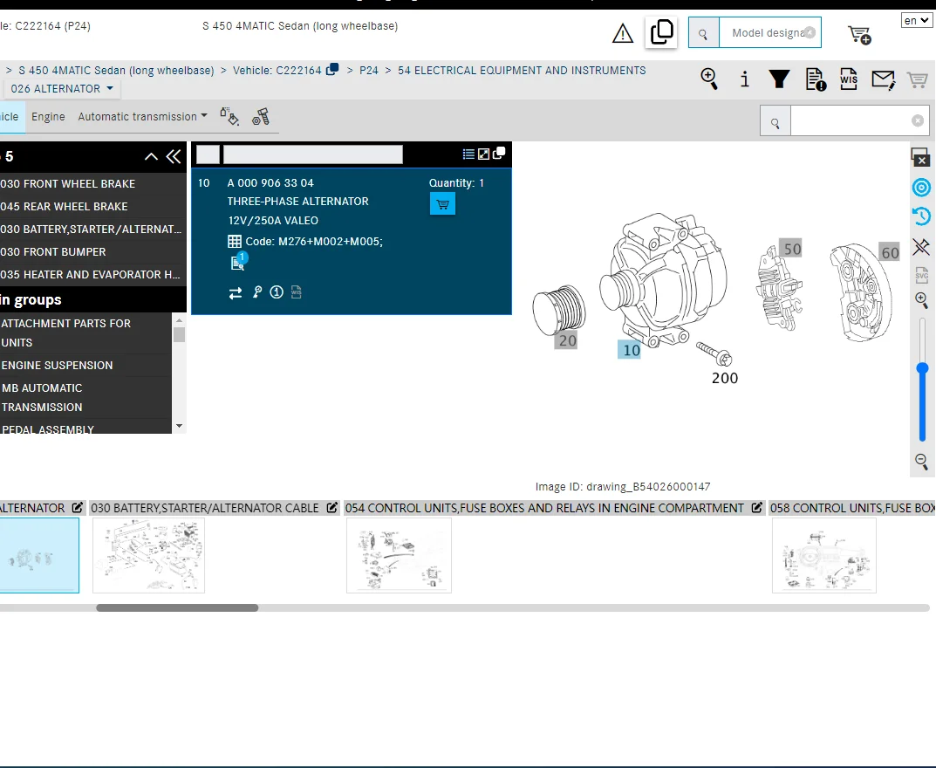Open parts list in new window icon
This screenshot has height=768, width=936.
499,153
